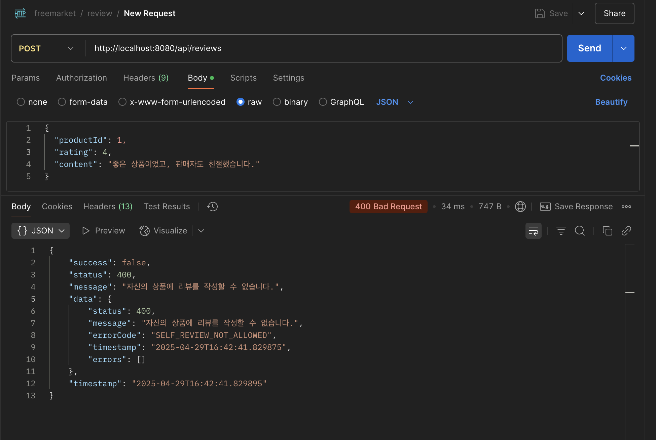656x440 pixels.
Task: Open the three-dot response options menu
Action: (626, 207)
